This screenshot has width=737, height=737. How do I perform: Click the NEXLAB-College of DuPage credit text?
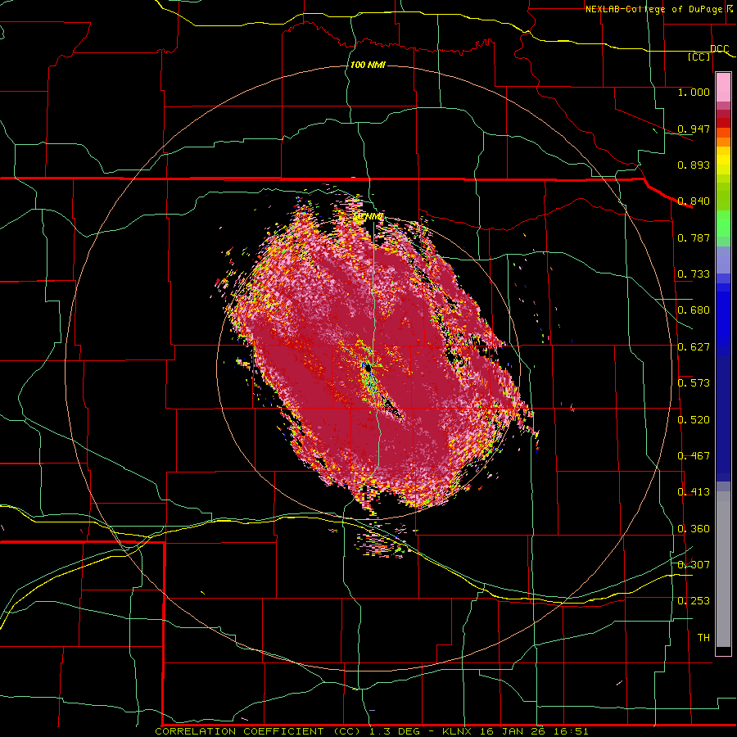tap(659, 9)
